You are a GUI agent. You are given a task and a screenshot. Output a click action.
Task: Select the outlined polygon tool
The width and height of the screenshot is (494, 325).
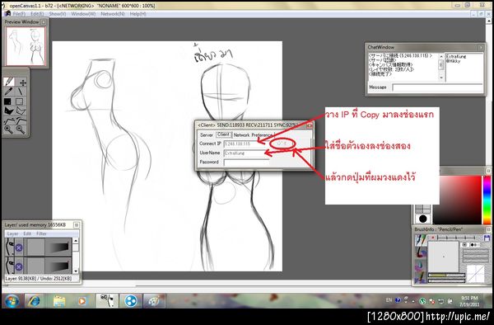21,111
